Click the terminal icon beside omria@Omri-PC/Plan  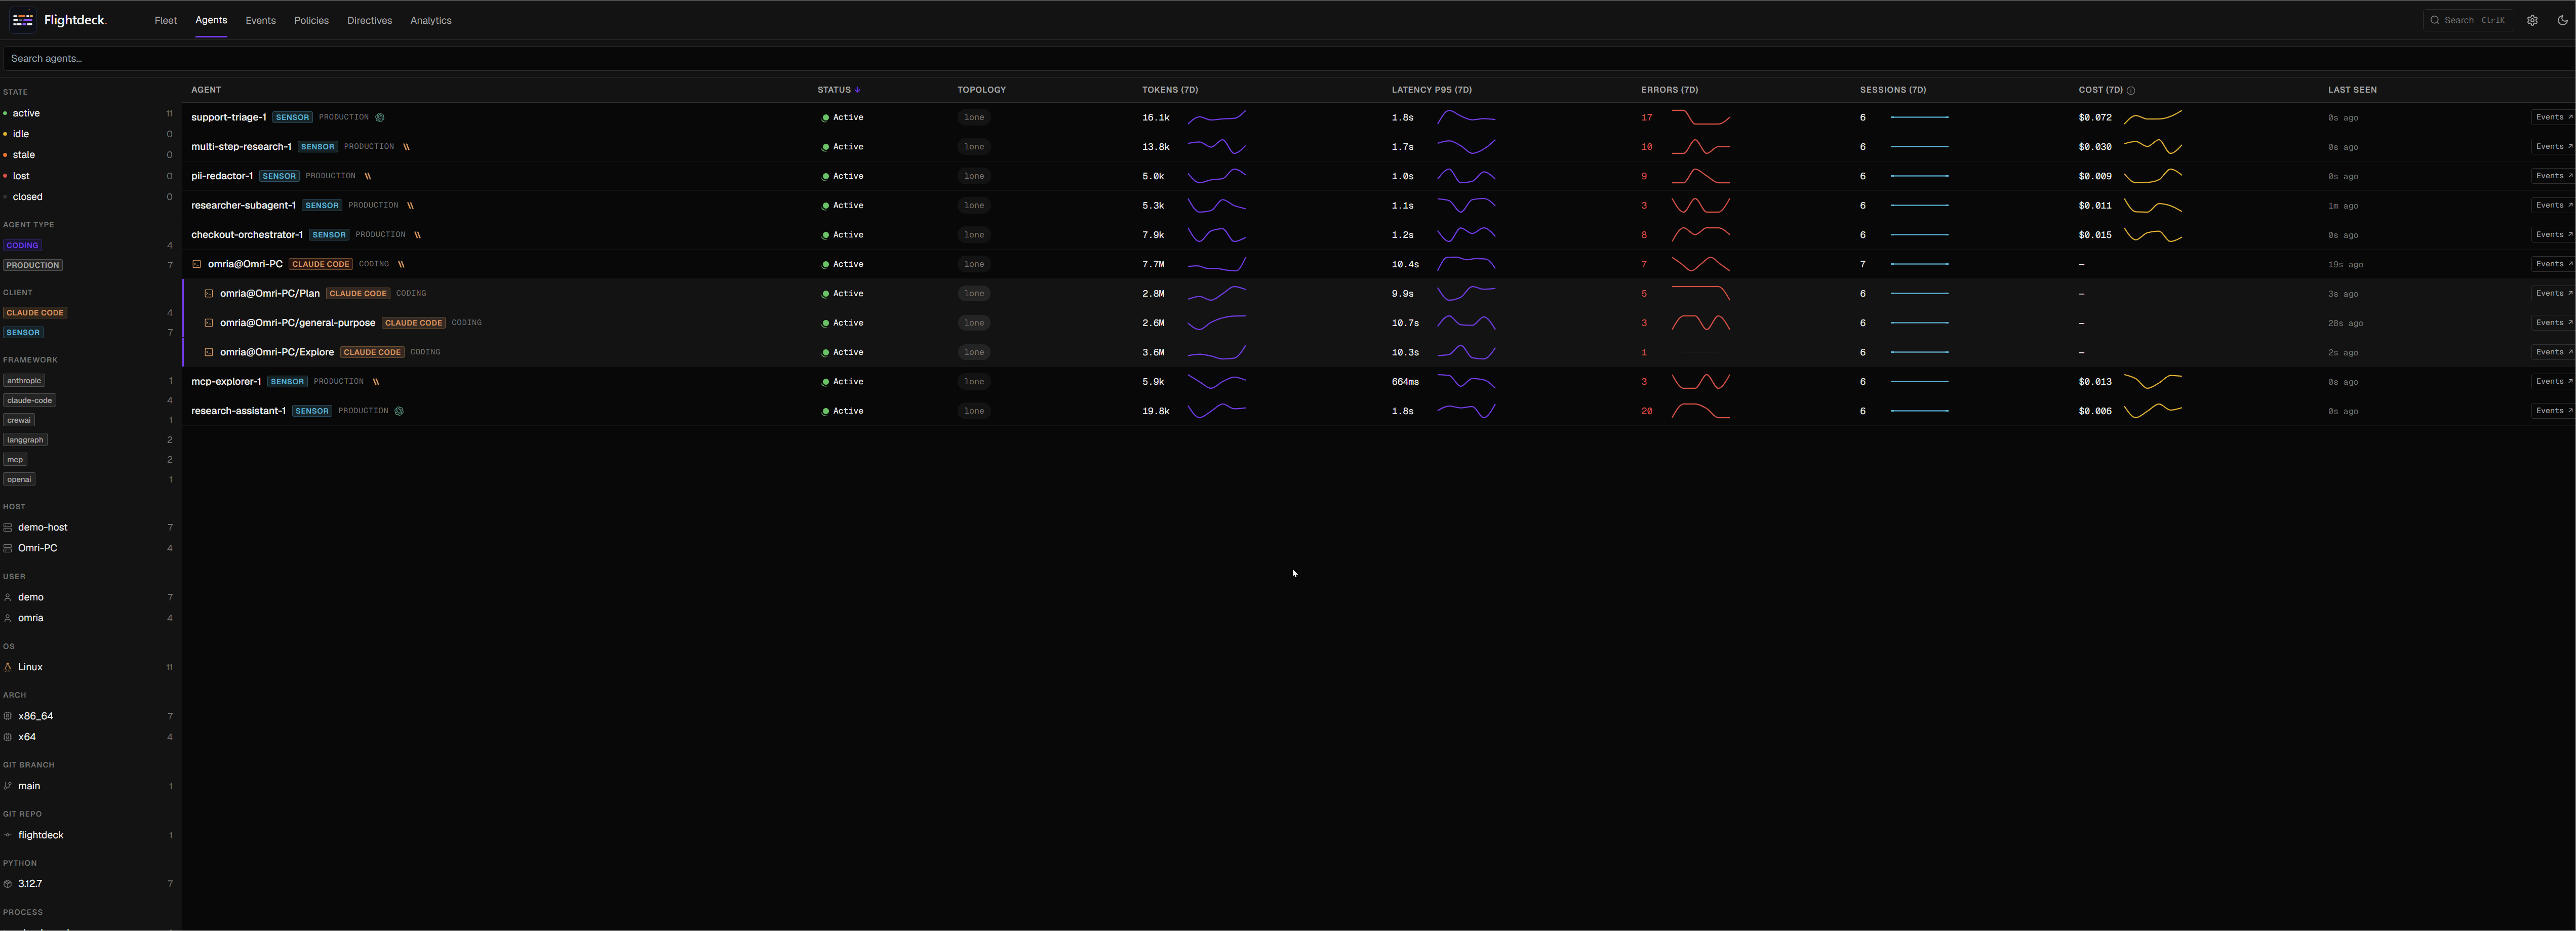click(x=209, y=293)
